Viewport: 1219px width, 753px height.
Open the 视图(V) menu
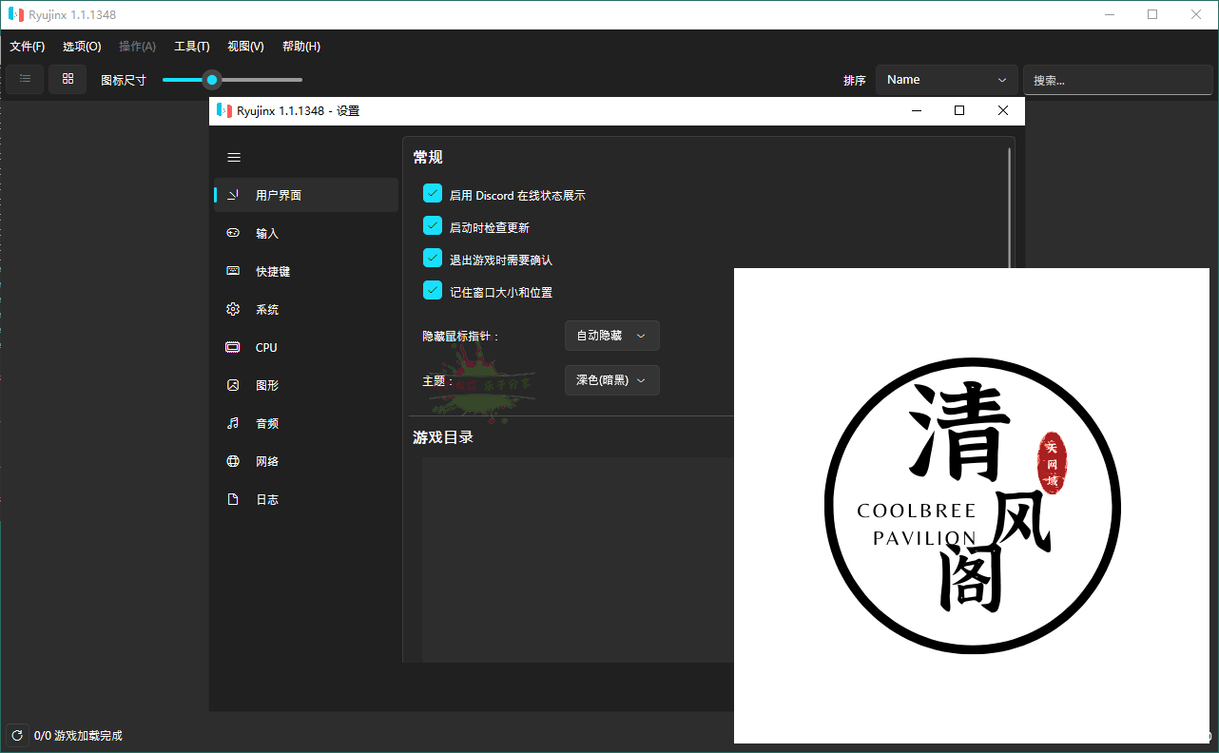click(x=246, y=47)
